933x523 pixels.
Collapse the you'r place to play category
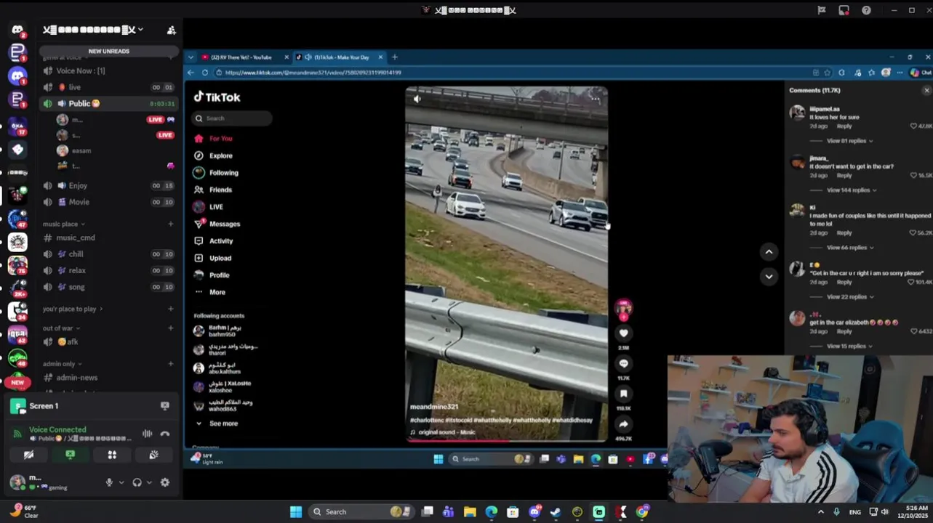[x=73, y=309]
